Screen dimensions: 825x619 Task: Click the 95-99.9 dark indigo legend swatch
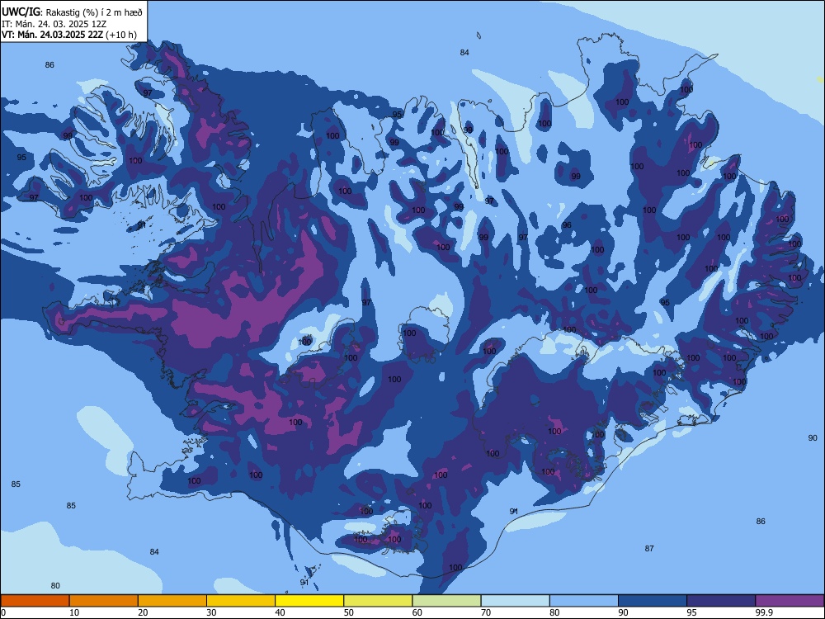coord(721,601)
